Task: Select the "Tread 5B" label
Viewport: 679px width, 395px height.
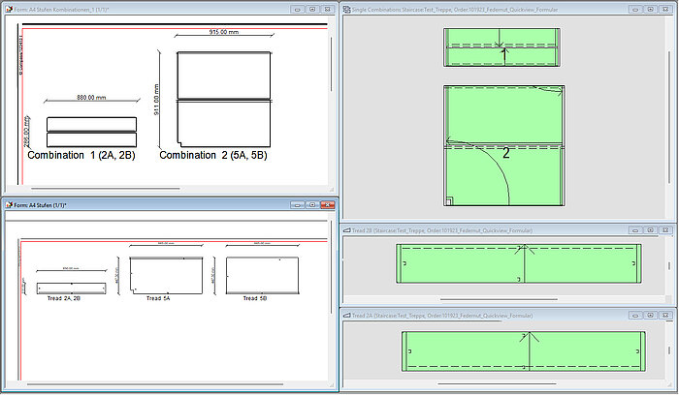Action: coord(254,298)
